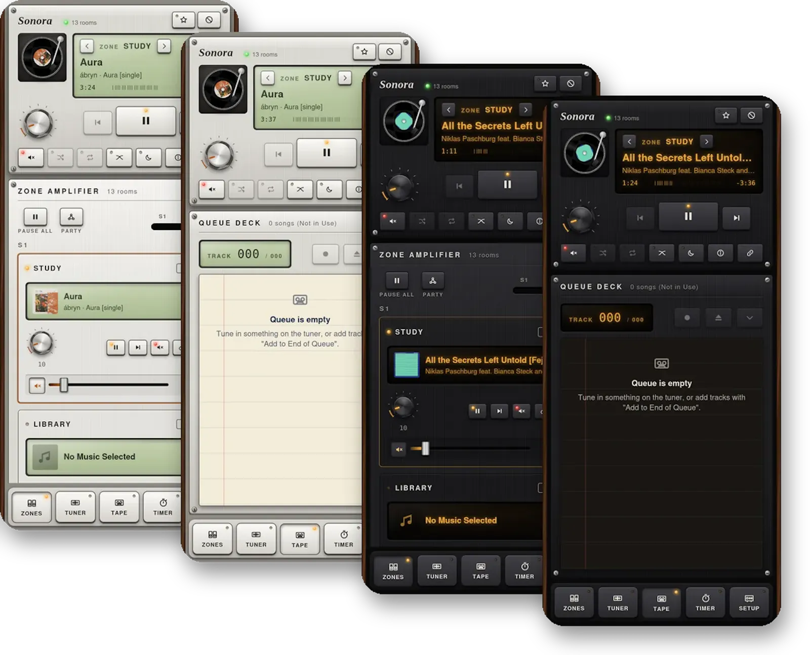Click the info button in front window

coord(720,253)
